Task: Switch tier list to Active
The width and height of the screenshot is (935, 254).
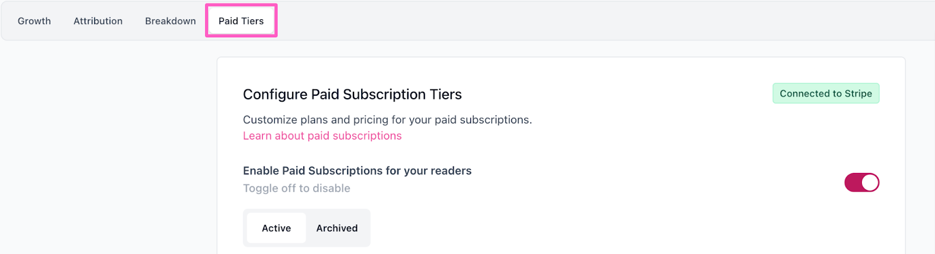Action: [x=276, y=228]
